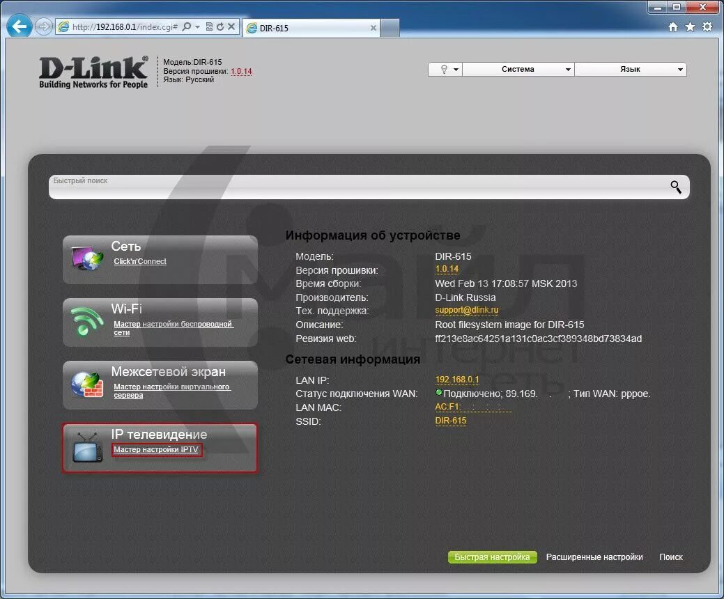
Task: Open browser tools gear icon
Action: click(707, 26)
